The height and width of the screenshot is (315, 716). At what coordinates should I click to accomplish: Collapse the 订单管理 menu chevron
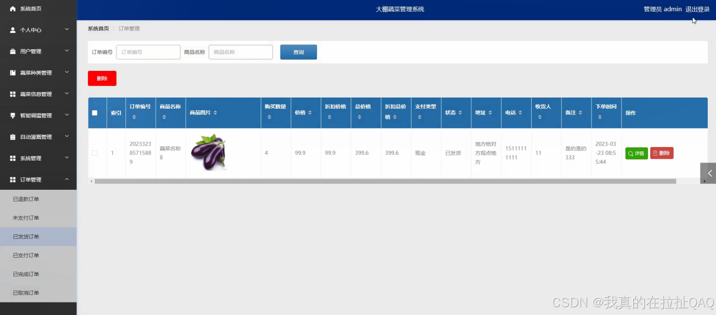click(67, 179)
